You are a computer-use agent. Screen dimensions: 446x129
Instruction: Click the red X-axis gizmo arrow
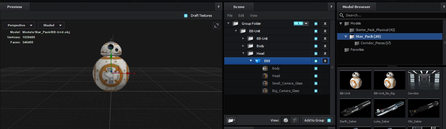pyautogui.click(x=128, y=73)
